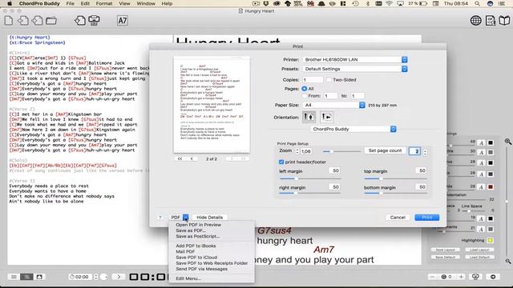Open Bluetooth menu bar icon

point(368,3)
